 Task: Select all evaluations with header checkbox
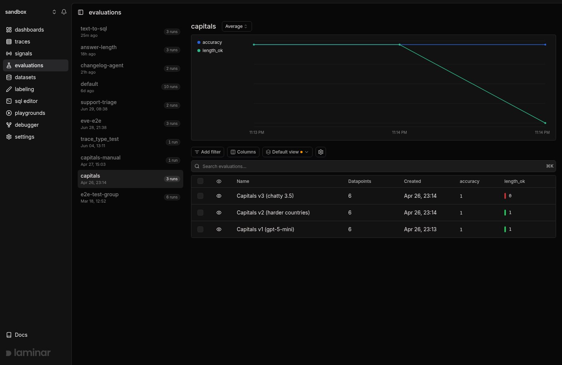point(200,181)
